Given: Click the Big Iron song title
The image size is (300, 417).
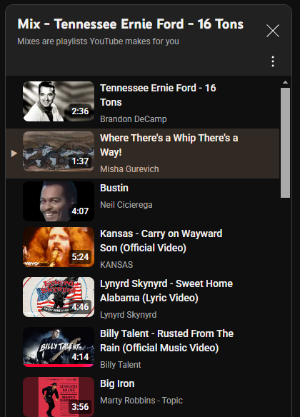Looking at the screenshot, I should pyautogui.click(x=117, y=383).
